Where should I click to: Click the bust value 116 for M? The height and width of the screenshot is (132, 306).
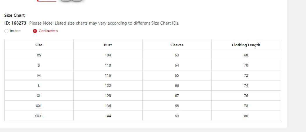coord(108,76)
